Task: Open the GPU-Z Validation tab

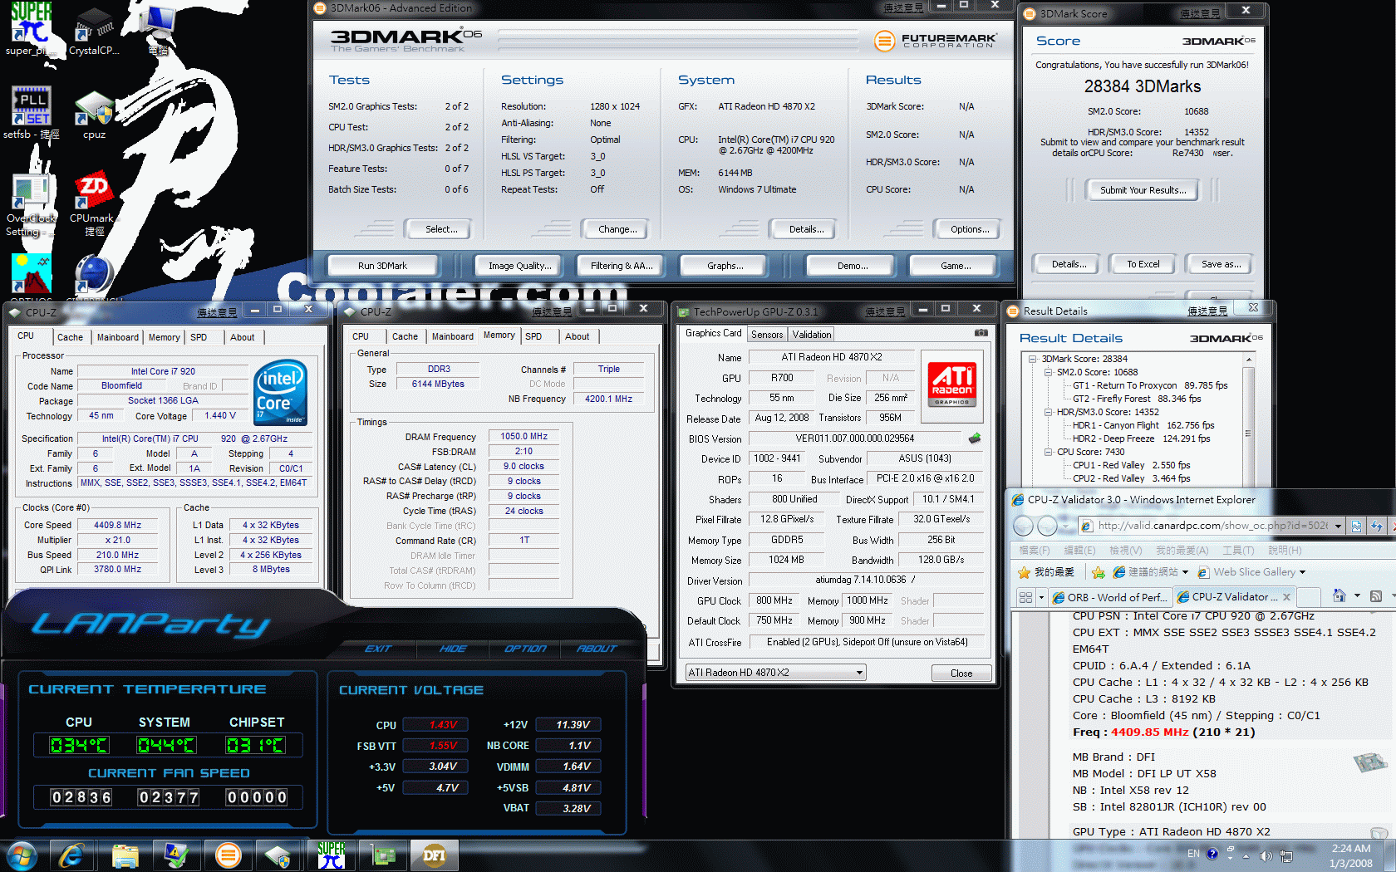Action: click(811, 335)
